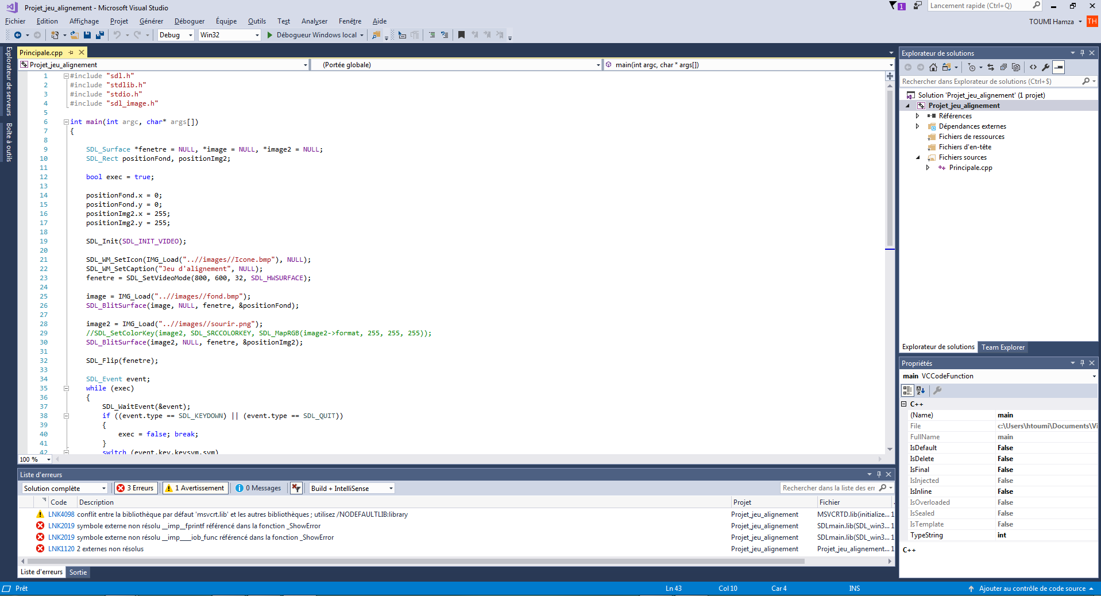Collapse the Fichiers sources folder node
The image size is (1101, 596).
click(917, 157)
